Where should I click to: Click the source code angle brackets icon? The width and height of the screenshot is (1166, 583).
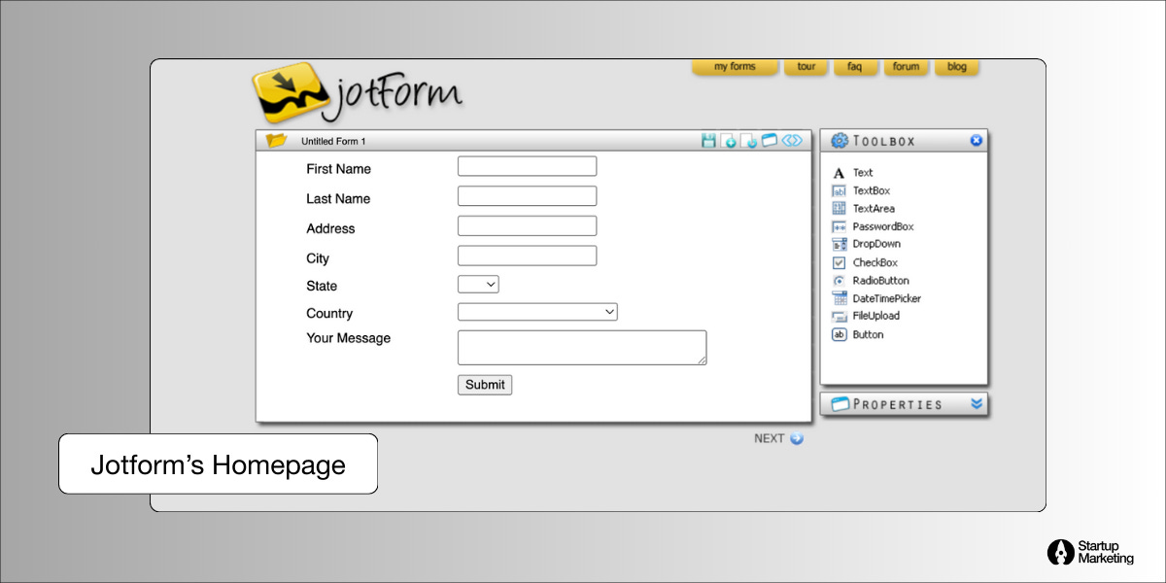[792, 140]
